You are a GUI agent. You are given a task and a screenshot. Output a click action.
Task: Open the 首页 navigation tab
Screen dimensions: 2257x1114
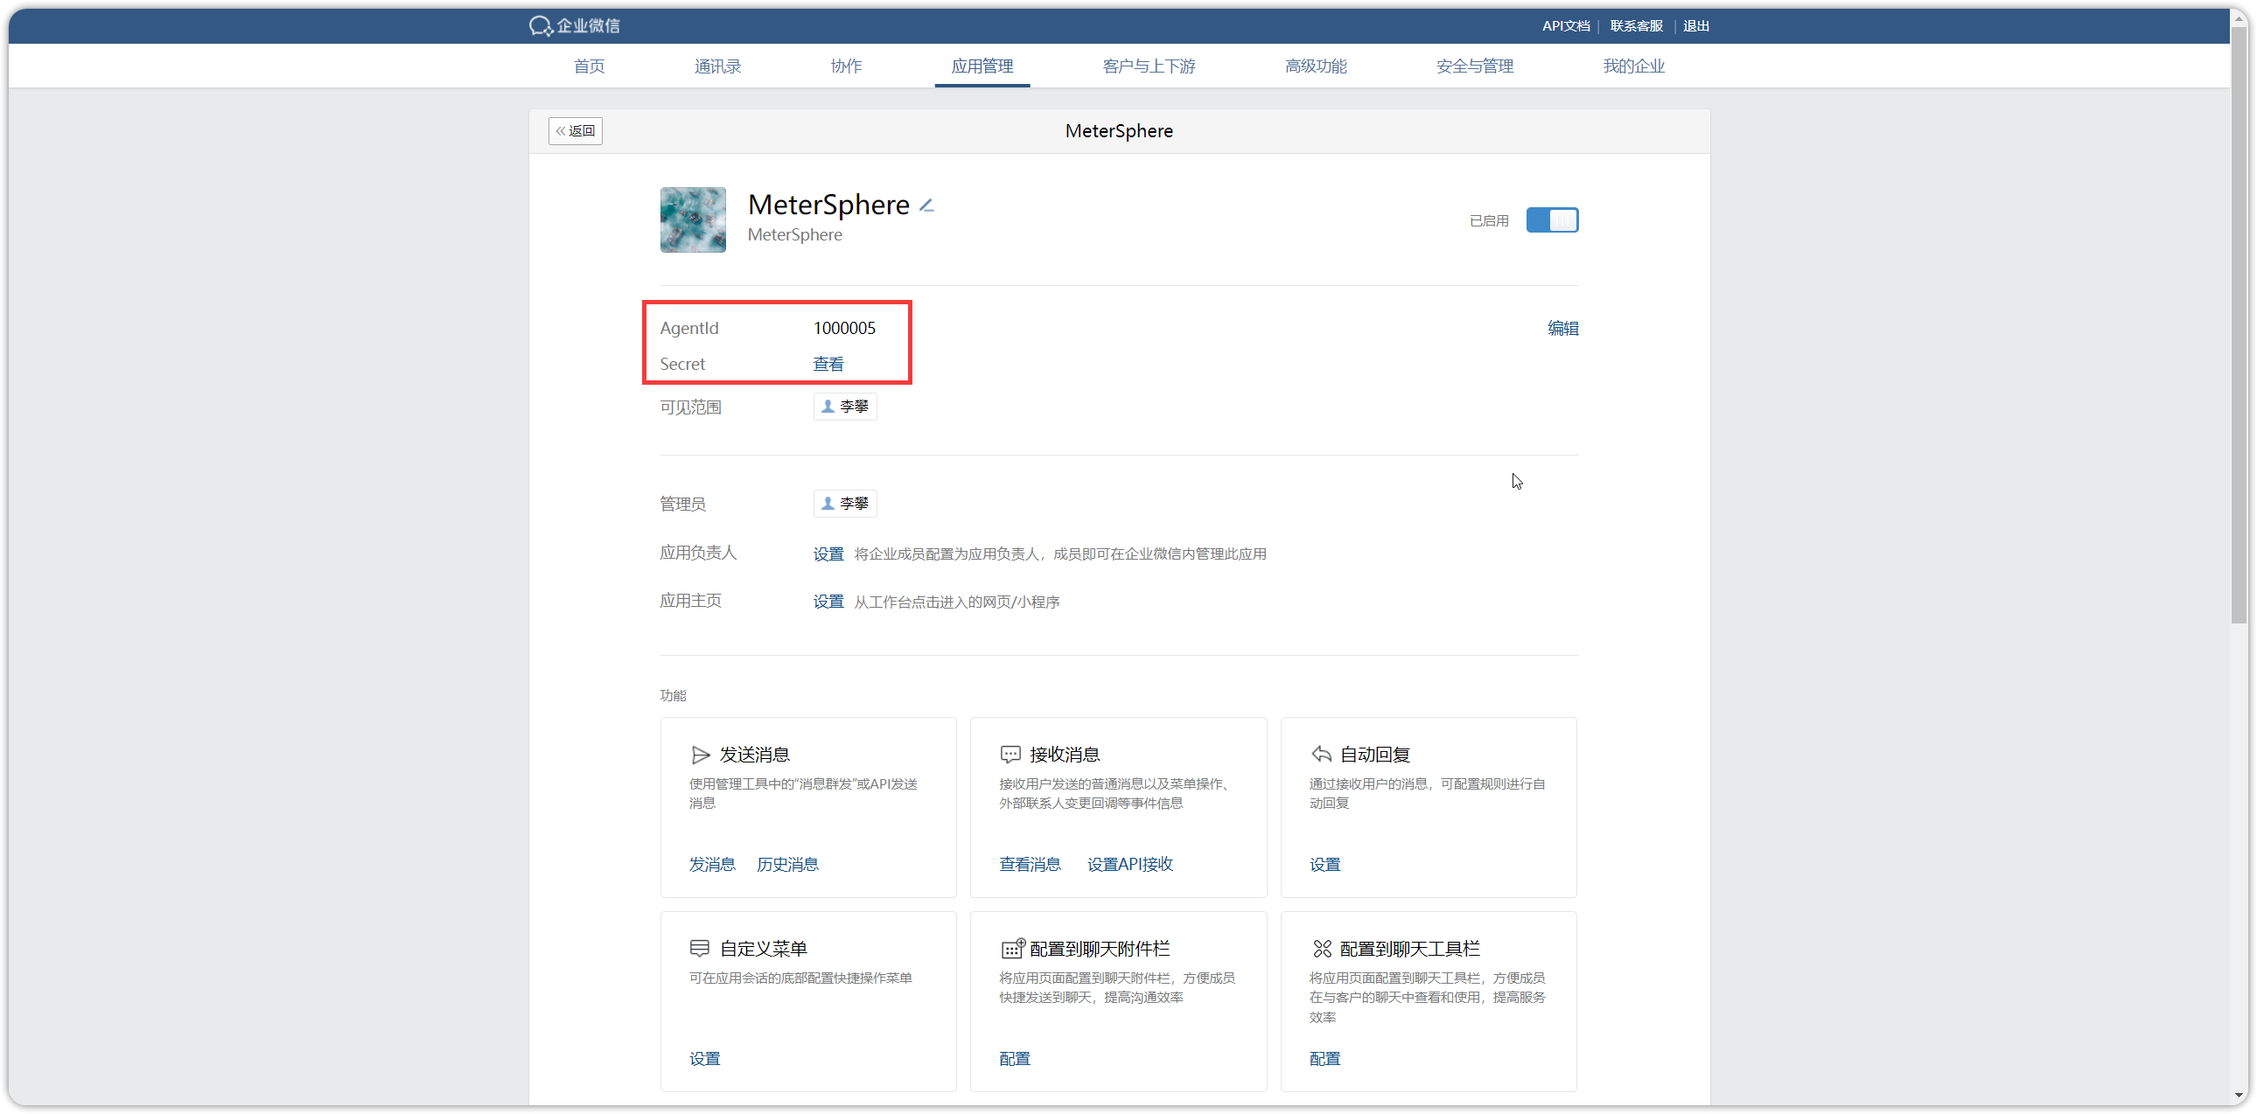pos(589,66)
